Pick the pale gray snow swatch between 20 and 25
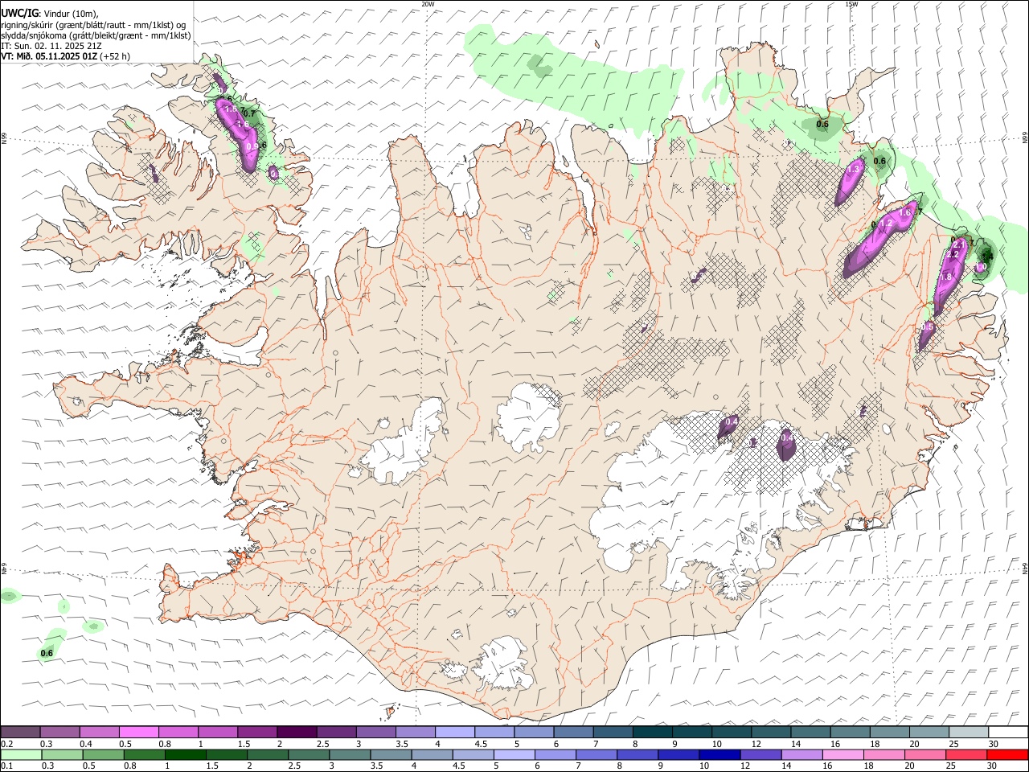Image resolution: width=1029 pixels, height=772 pixels. [x=969, y=732]
